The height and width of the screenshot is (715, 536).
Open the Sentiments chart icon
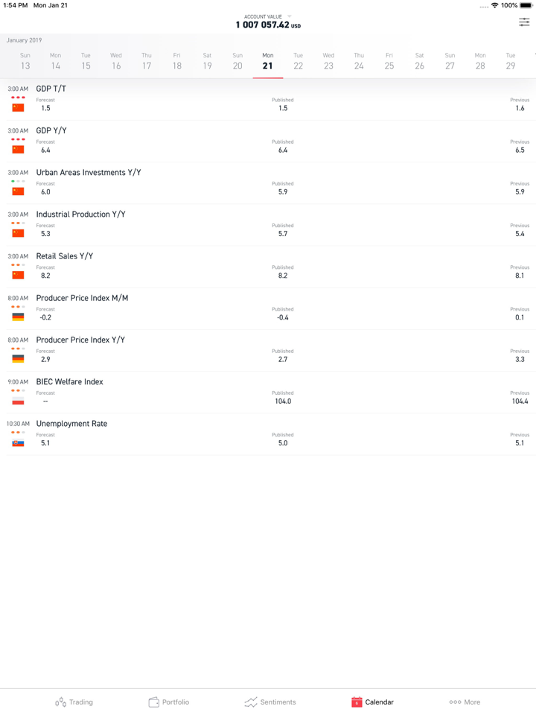tap(251, 702)
